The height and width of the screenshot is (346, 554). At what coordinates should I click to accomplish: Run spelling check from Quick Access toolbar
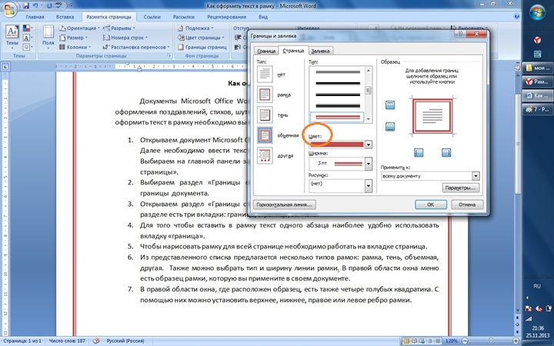click(57, 5)
